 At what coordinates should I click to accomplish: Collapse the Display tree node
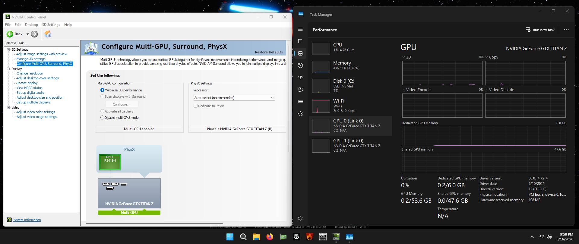(8, 69)
